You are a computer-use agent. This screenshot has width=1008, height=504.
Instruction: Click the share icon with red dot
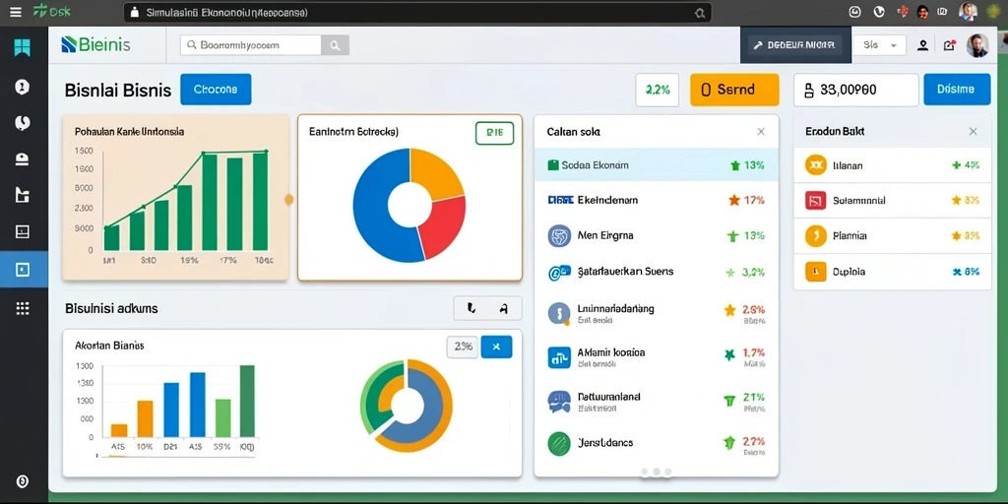click(x=950, y=45)
